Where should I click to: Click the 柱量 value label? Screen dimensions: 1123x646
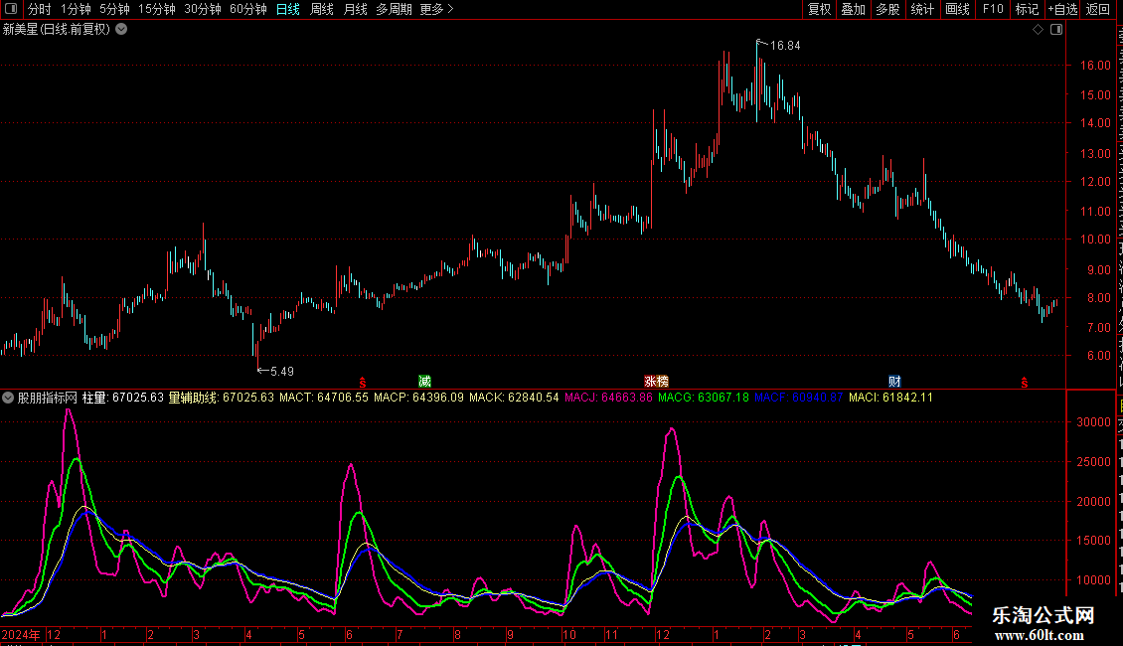pyautogui.click(x=123, y=398)
